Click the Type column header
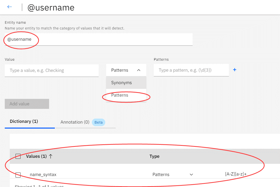 pyautogui.click(x=154, y=156)
